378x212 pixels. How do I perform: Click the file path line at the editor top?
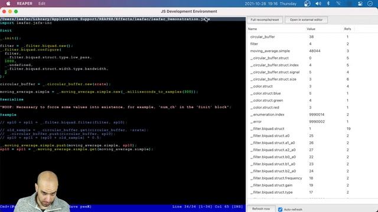pos(105,19)
